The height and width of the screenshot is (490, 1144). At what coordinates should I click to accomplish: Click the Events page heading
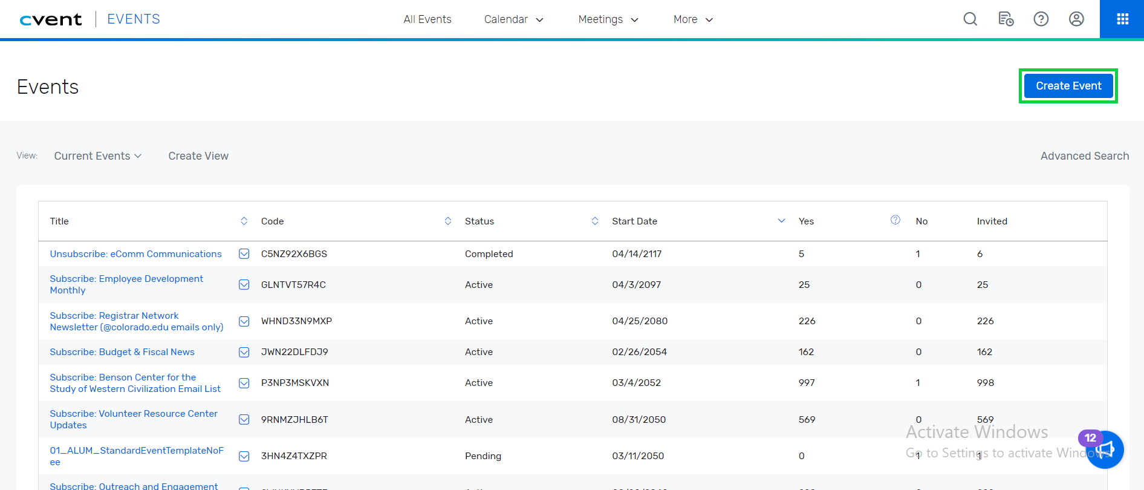48,87
